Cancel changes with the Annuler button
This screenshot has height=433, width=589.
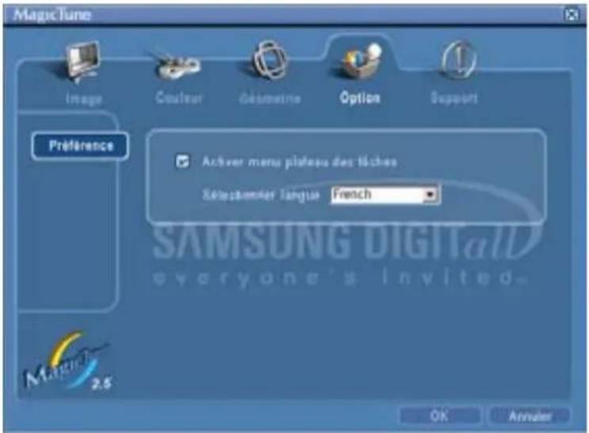point(530,416)
